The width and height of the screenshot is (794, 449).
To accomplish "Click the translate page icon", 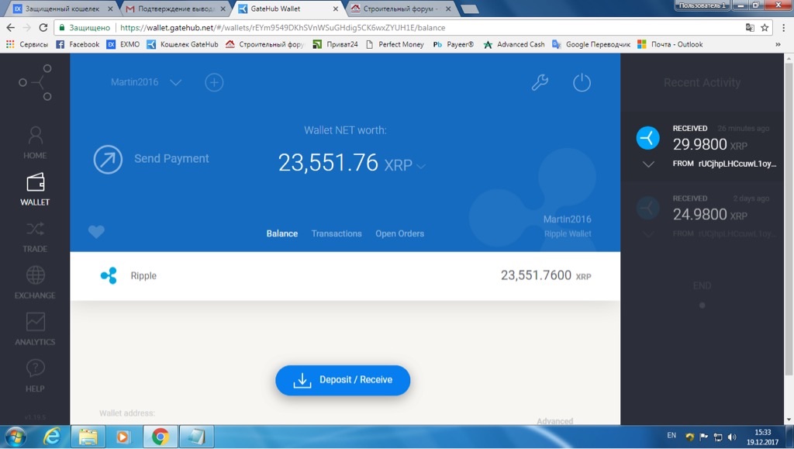I will [750, 27].
